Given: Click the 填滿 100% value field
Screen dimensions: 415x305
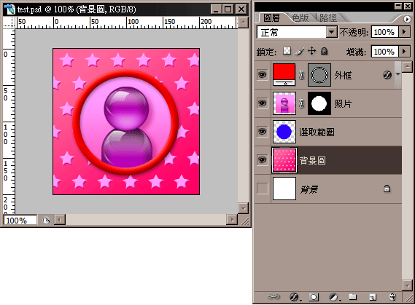Looking at the screenshot, I should click(x=384, y=52).
